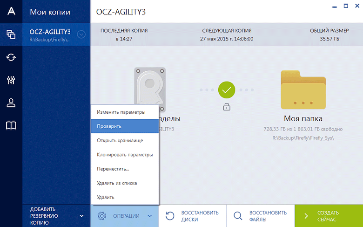The width and height of the screenshot is (363, 227).
Task: Open the Account person sidebar icon
Action: (11, 103)
